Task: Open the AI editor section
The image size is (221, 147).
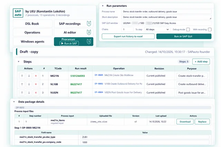Action: click(74, 32)
